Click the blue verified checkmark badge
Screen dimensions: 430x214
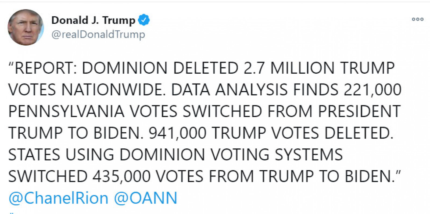click(144, 20)
